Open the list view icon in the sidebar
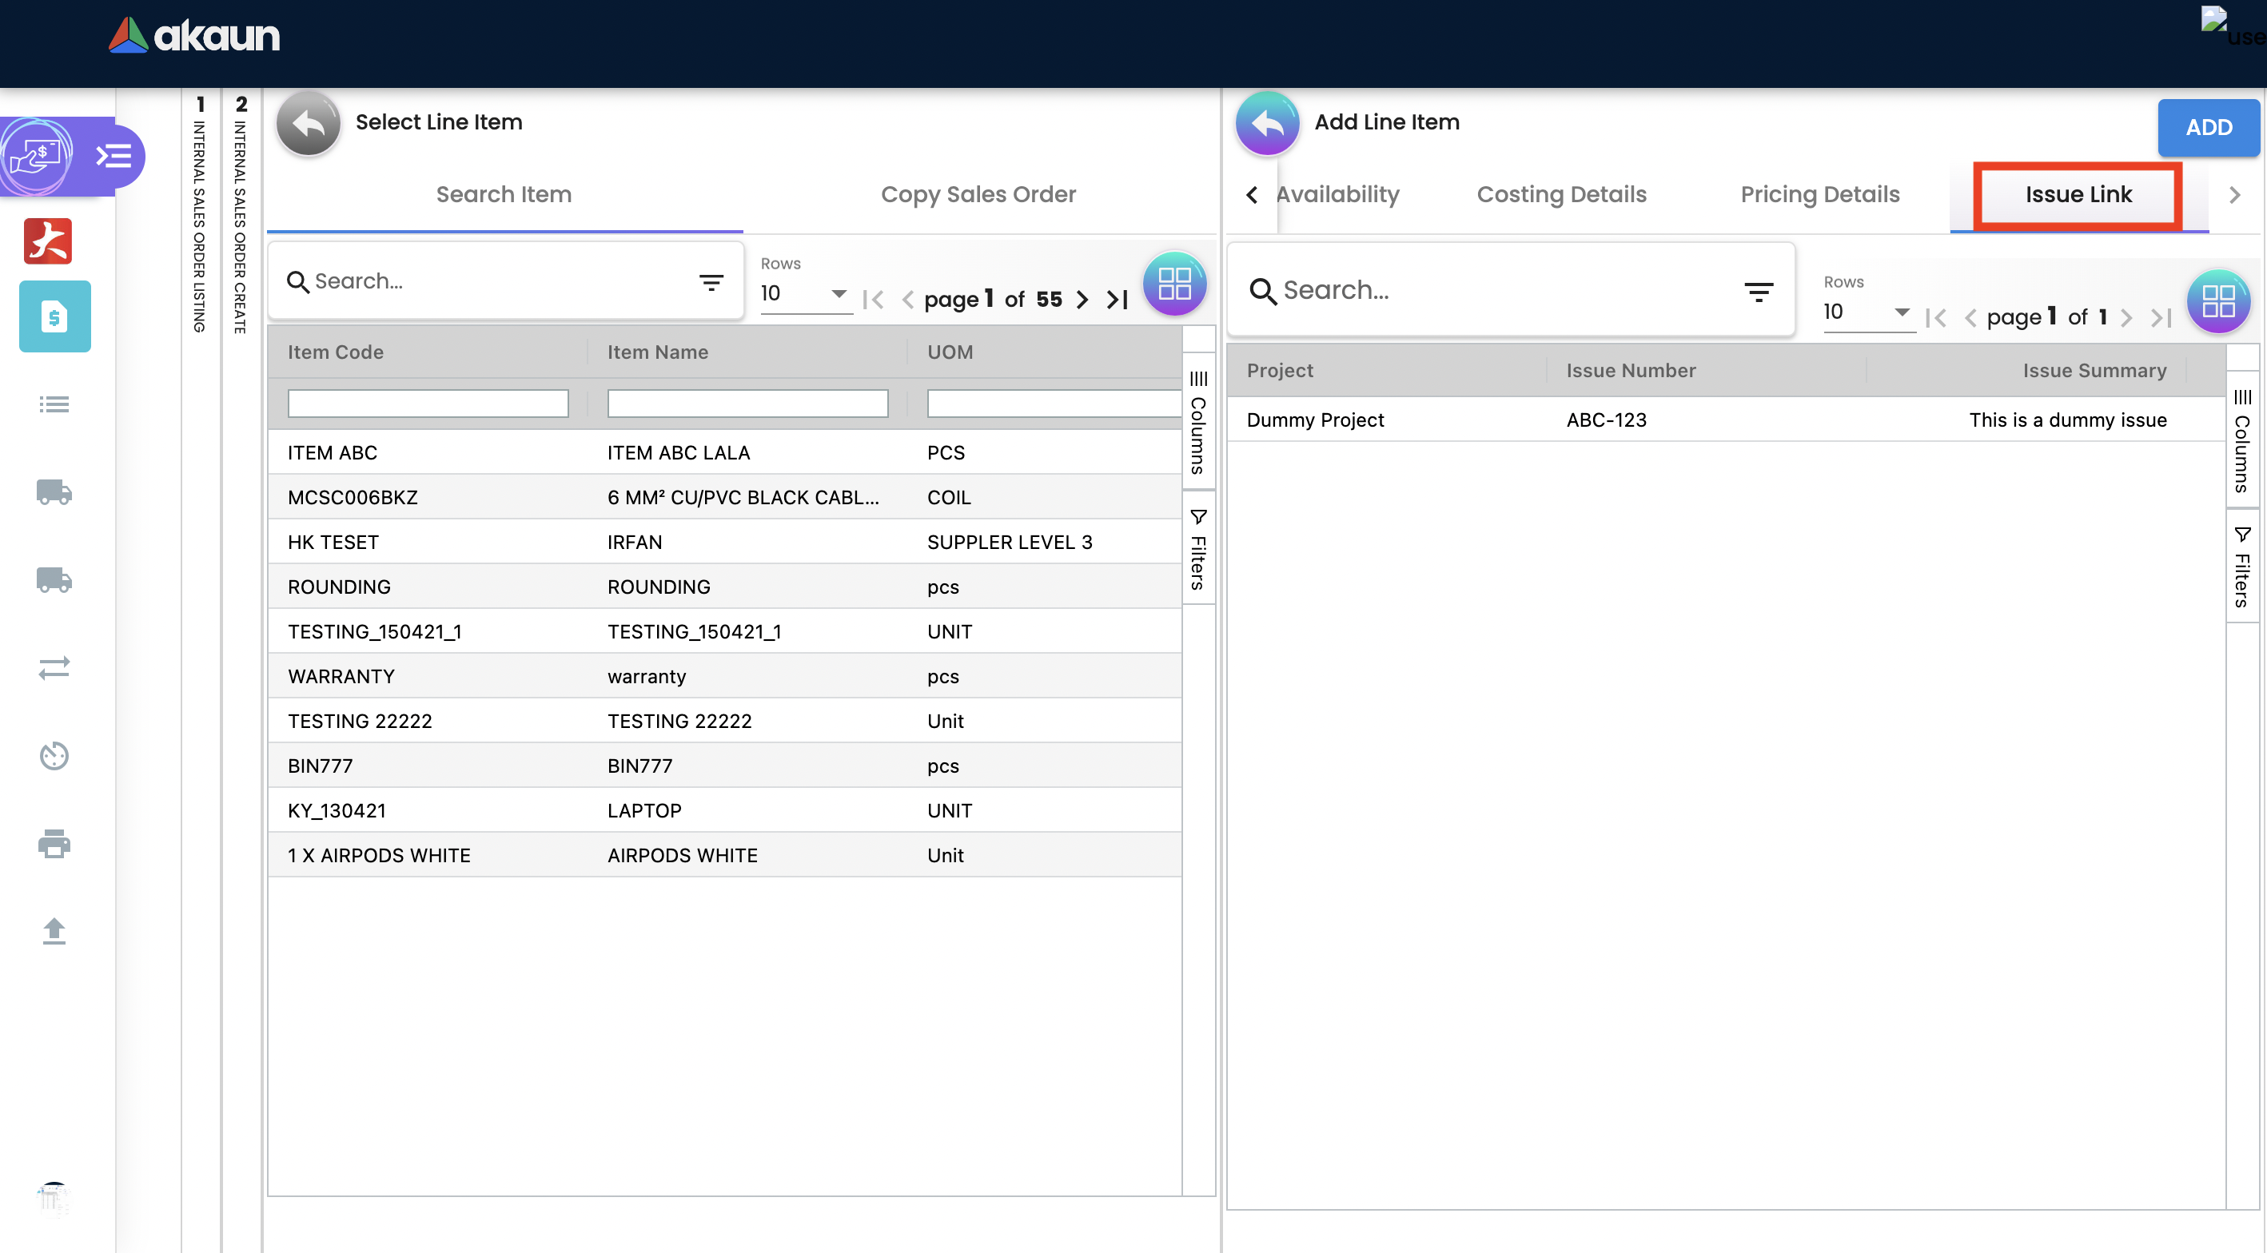This screenshot has width=2267, height=1253. pos(54,404)
